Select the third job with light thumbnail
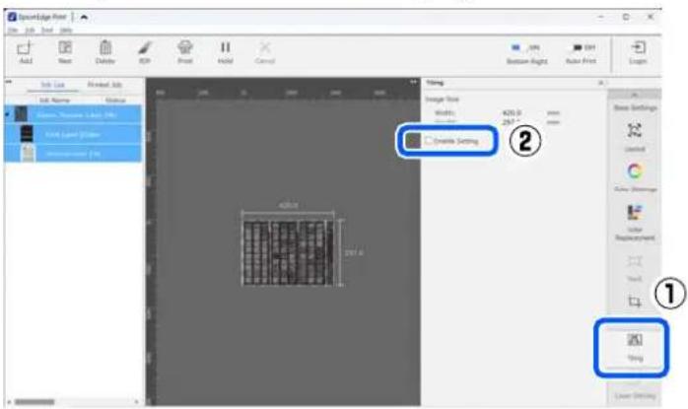Viewport: 688px width, 409px height. (73, 154)
